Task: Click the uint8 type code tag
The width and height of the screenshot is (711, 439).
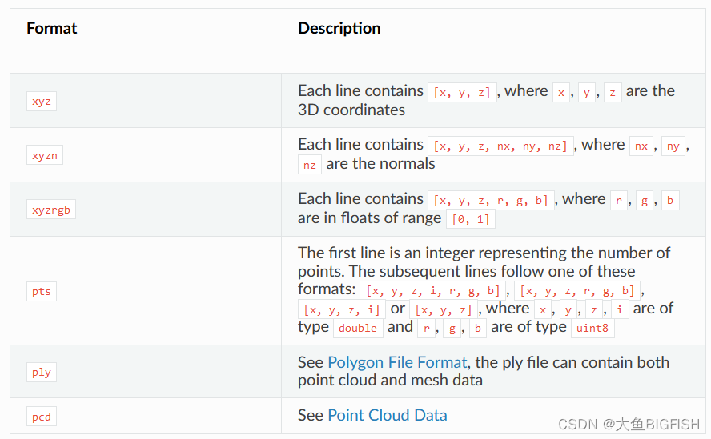Action: point(592,328)
